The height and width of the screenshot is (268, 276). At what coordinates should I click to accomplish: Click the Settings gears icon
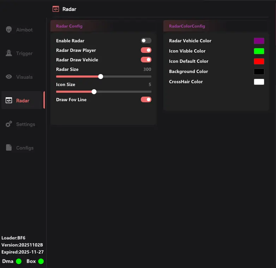coord(9,124)
